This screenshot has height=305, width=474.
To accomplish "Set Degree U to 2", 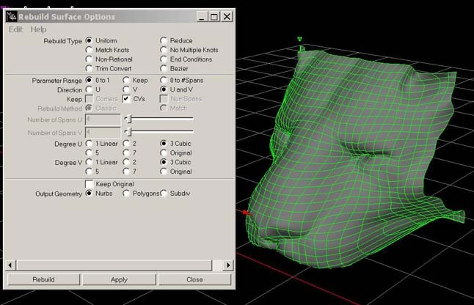I will point(126,143).
